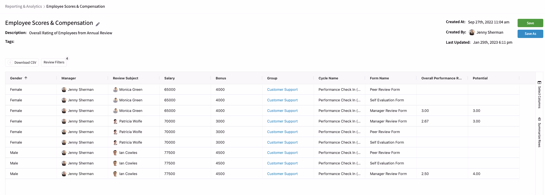Click Cycle Name cell in the first row
Image resolution: width=545 pixels, height=195 pixels.
(x=339, y=90)
